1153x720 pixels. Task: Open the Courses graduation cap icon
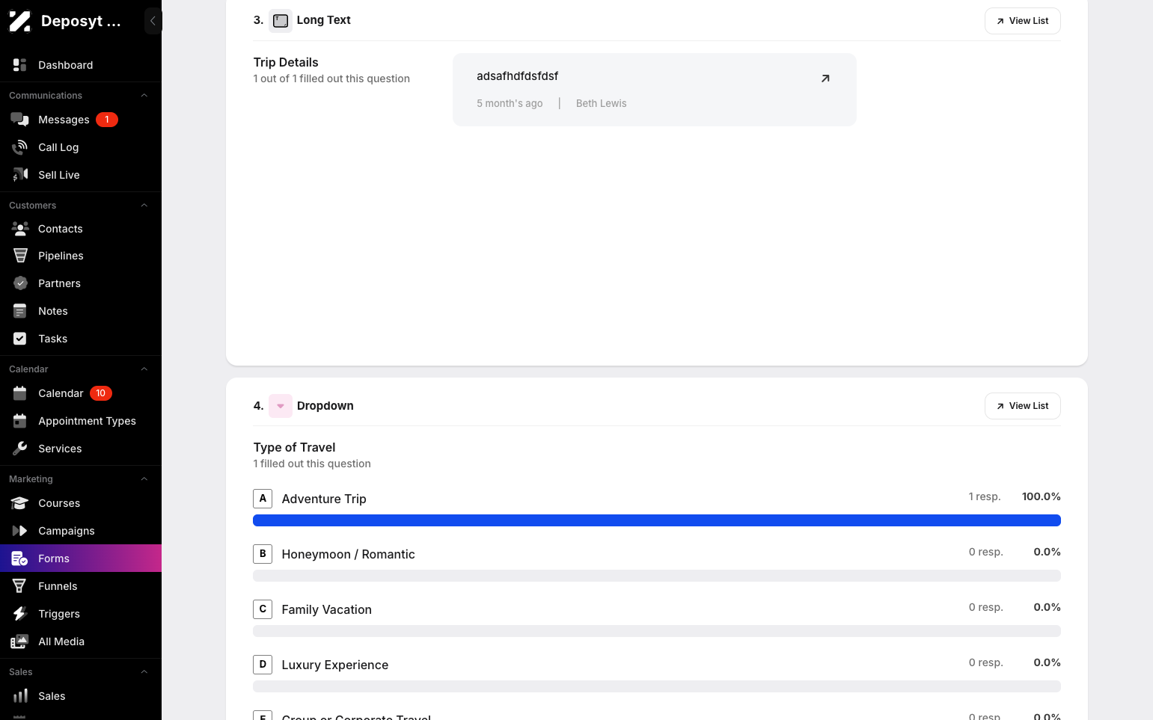20,503
